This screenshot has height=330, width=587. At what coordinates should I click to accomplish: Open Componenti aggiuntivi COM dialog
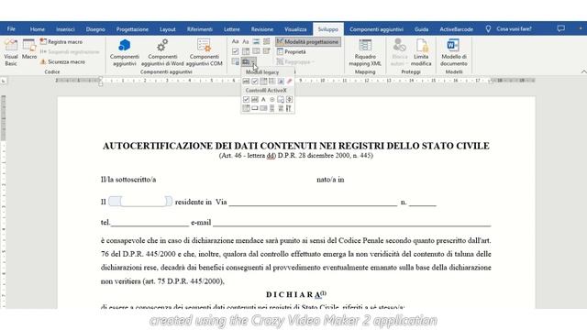pyautogui.click(x=204, y=53)
